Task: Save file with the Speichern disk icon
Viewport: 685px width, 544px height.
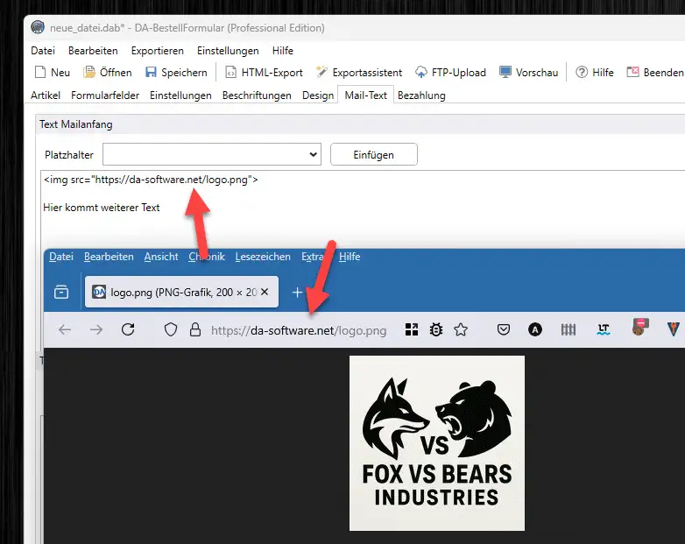Action: tap(151, 72)
